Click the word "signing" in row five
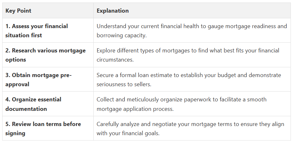 (x=16, y=133)
